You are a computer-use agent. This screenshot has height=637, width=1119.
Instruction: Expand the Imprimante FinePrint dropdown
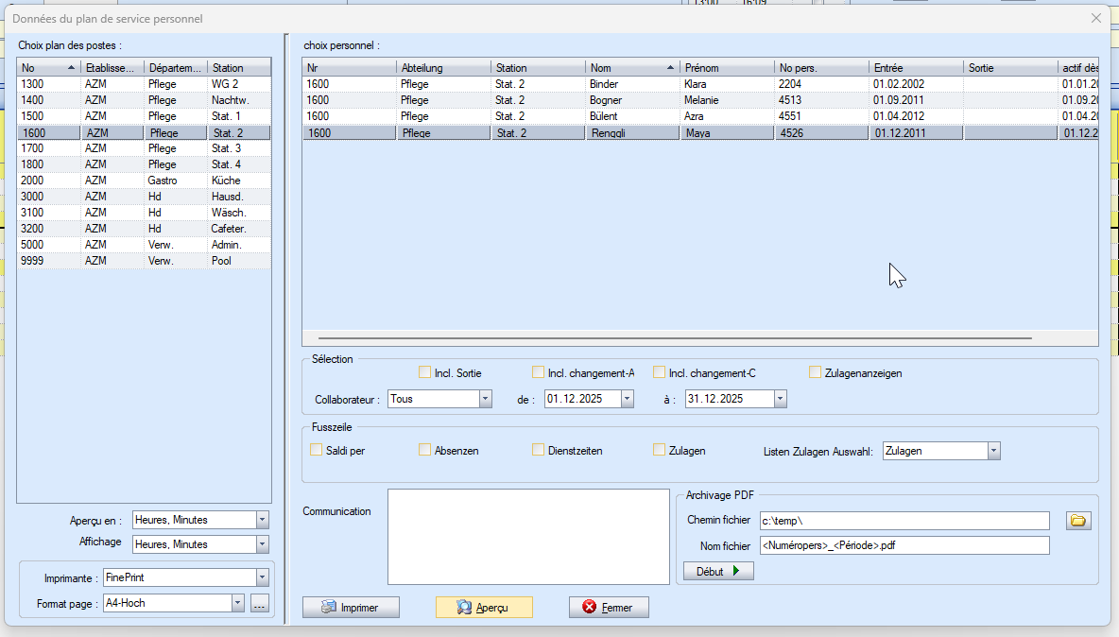[263, 577]
